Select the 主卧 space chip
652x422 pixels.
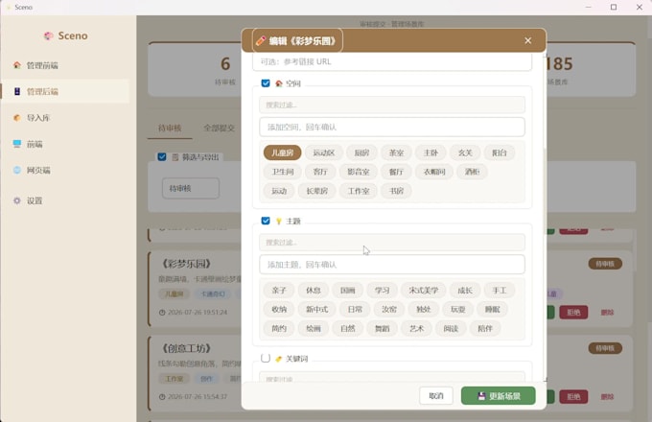pyautogui.click(x=431, y=152)
